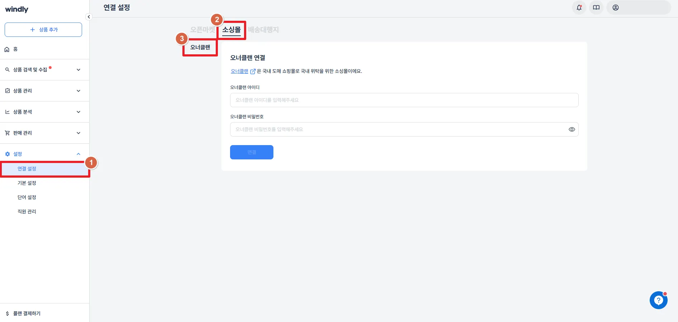This screenshot has width=678, height=322.
Task: Switch to the 오픈마켓 tab
Action: (x=202, y=30)
